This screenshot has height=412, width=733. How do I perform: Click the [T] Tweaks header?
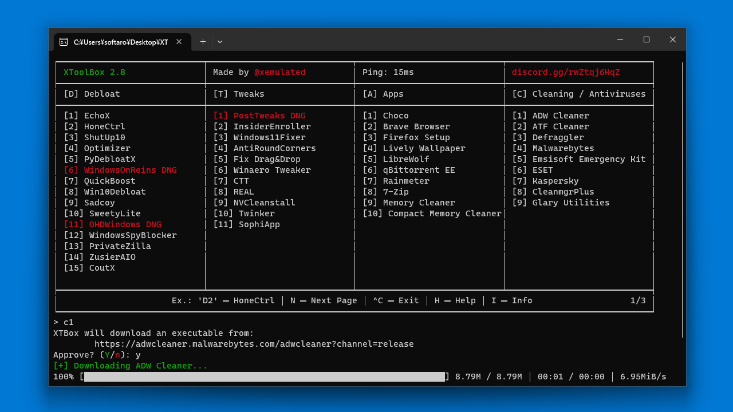239,94
